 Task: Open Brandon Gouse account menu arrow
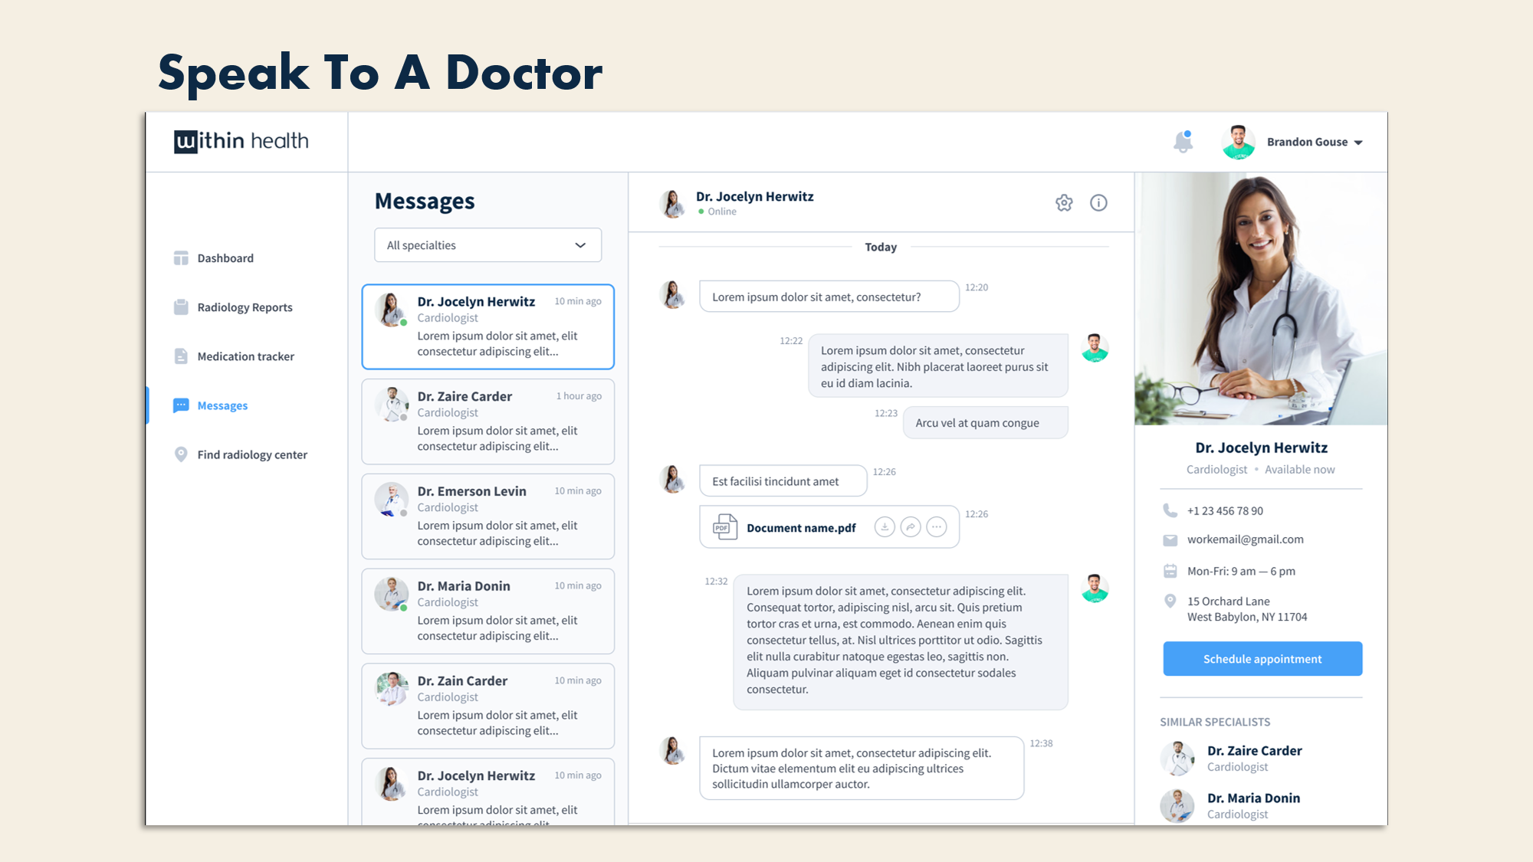tap(1358, 143)
